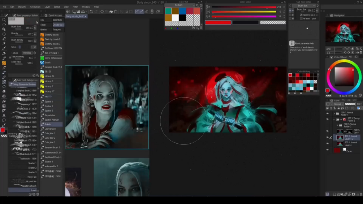This screenshot has width=363, height=204.
Task: Select Sketchy clouds brush in Quick Access
Action: [51, 35]
